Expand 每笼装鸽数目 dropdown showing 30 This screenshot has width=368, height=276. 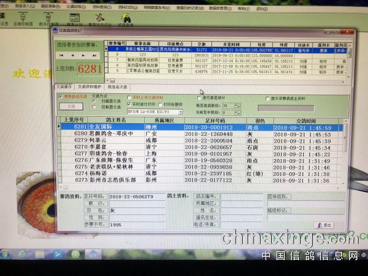click(x=238, y=105)
